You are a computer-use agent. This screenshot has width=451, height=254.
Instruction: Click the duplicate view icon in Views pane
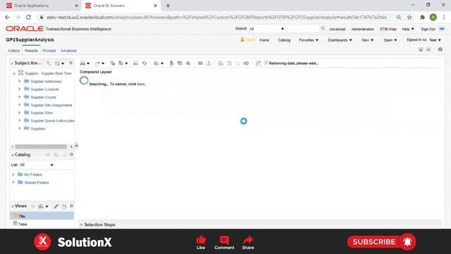pos(64,206)
